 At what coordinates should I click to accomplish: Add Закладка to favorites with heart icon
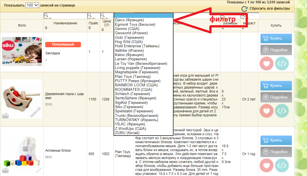(x=266, y=64)
